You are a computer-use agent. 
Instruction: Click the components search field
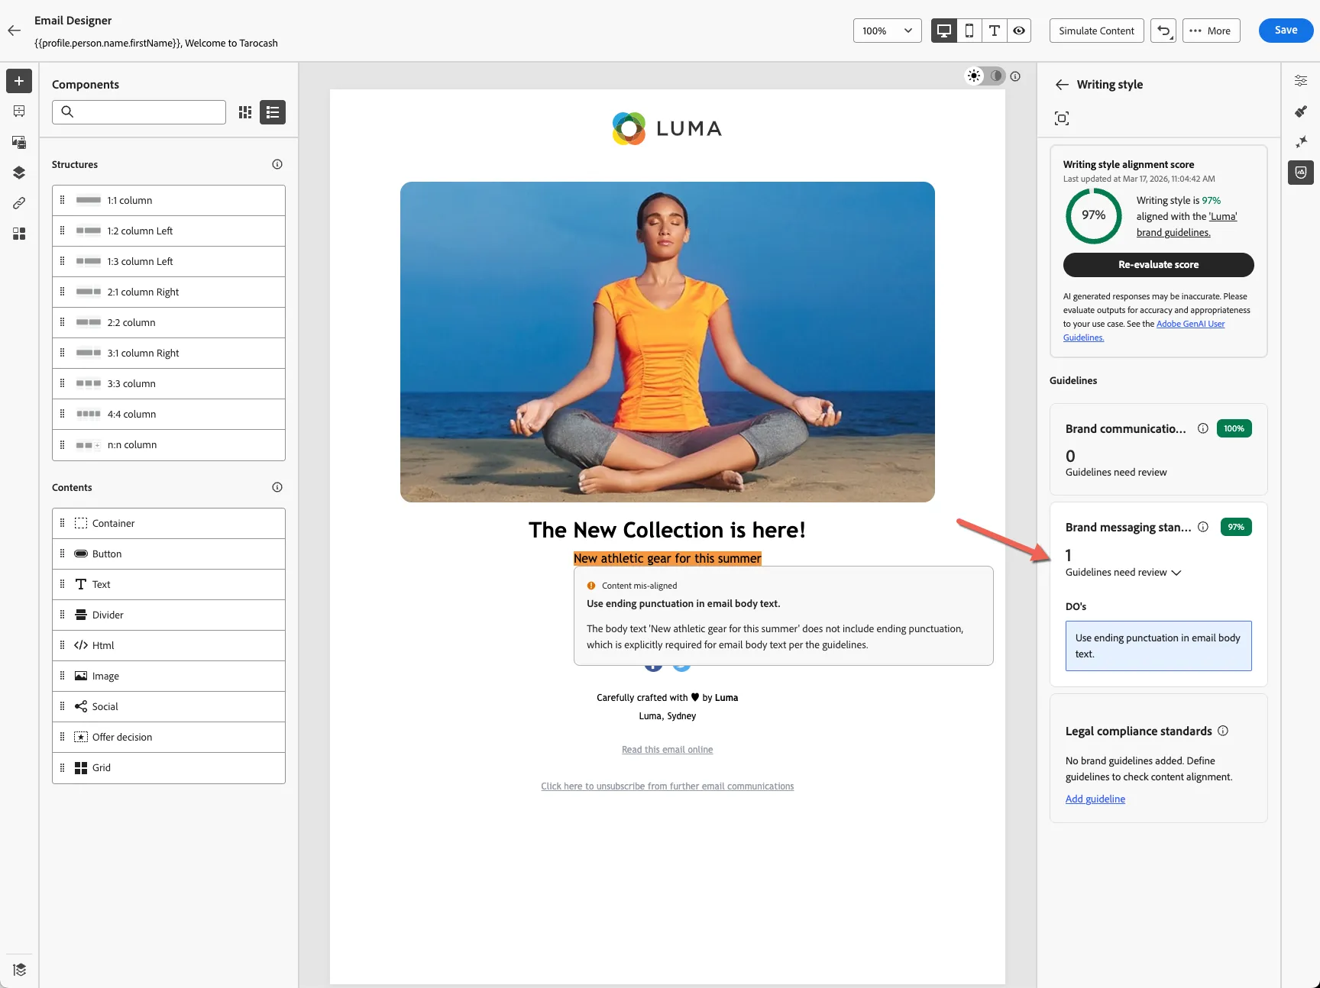[139, 112]
